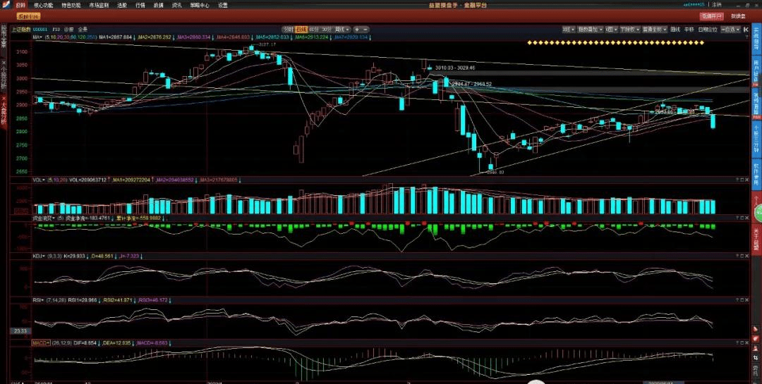This screenshot has width=762, height=384.
Task: Click the plus zoom-in button in chart toolbar
Action: click(356, 30)
